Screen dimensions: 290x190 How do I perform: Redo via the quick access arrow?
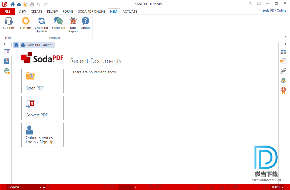(45, 4)
